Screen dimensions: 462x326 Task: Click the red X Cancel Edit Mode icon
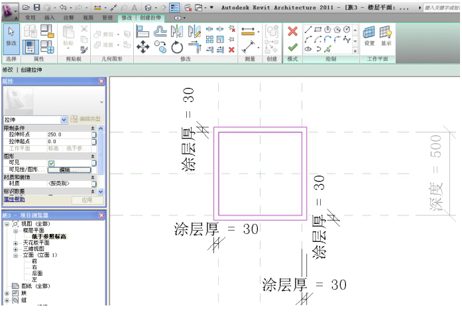click(x=292, y=31)
